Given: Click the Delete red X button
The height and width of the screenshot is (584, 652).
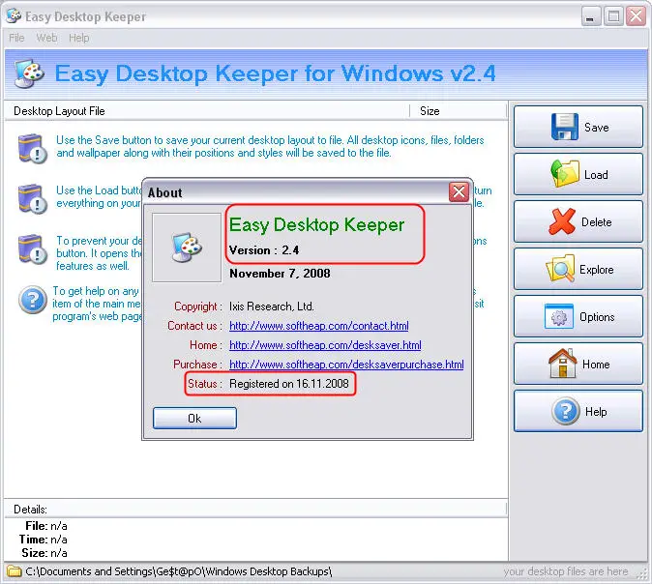Looking at the screenshot, I should pos(578,221).
